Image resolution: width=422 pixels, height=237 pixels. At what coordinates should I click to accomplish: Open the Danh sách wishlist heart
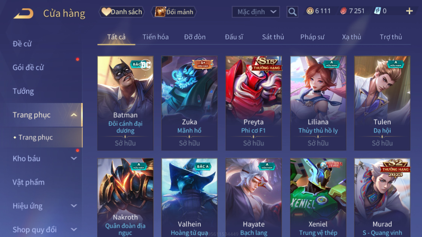tap(106, 12)
